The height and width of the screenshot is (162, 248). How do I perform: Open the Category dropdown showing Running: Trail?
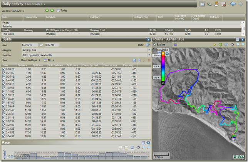149,50
